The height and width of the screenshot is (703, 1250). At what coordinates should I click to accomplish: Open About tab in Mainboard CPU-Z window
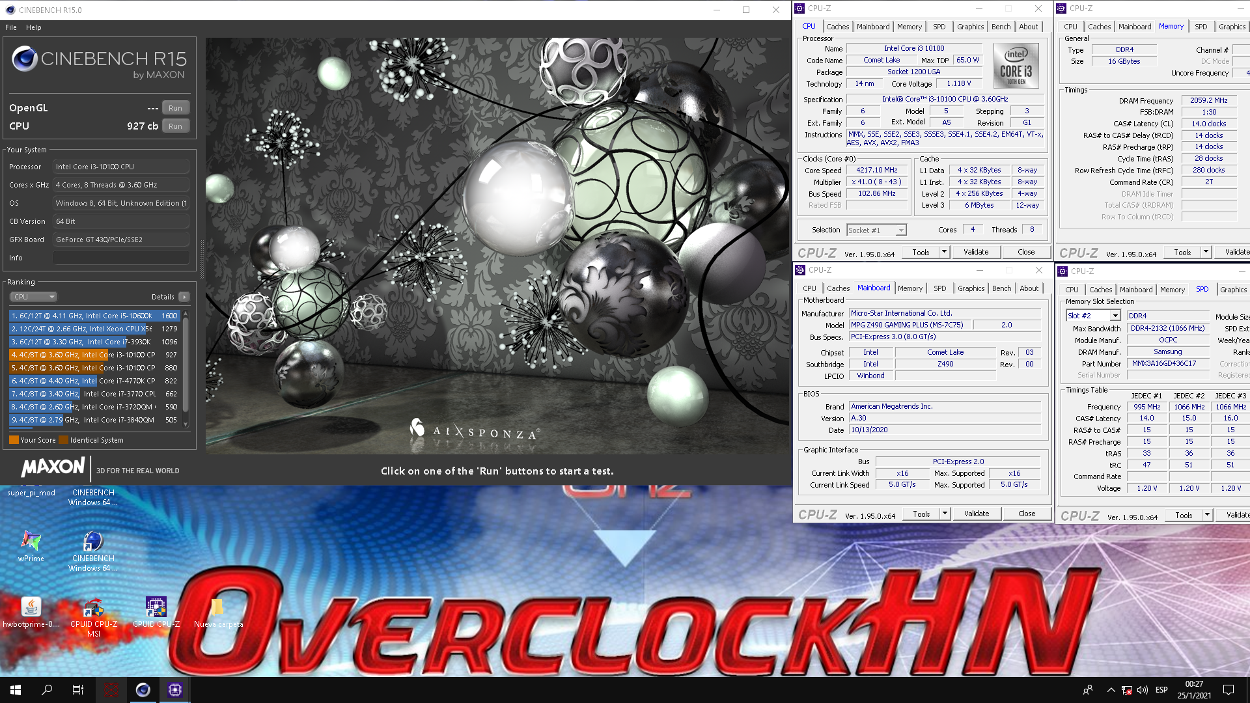click(x=1029, y=288)
